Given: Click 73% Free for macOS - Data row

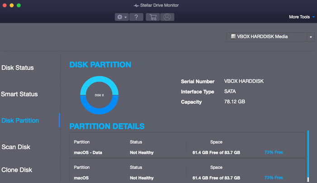Looking at the screenshot, I should 274,152.
